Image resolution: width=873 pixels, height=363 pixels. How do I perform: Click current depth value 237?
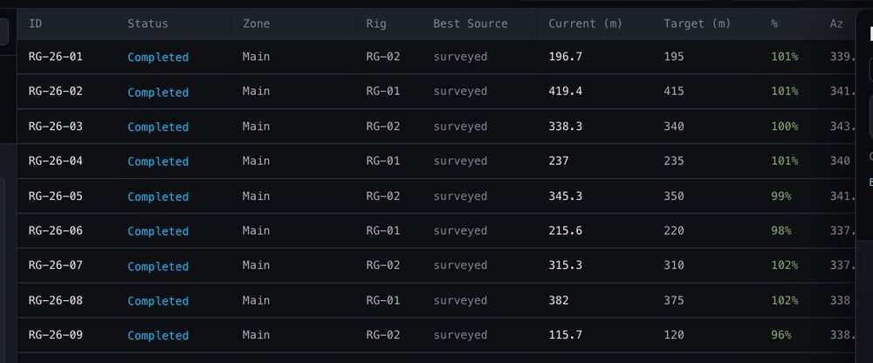point(559,161)
